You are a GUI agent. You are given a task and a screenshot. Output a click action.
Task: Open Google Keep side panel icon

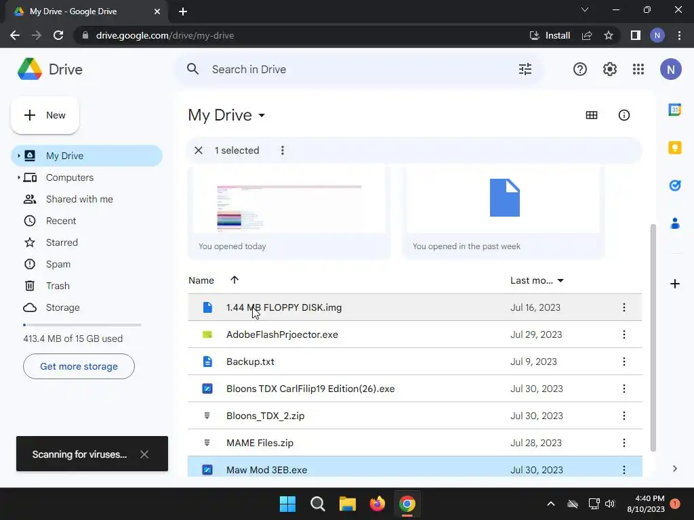(674, 147)
